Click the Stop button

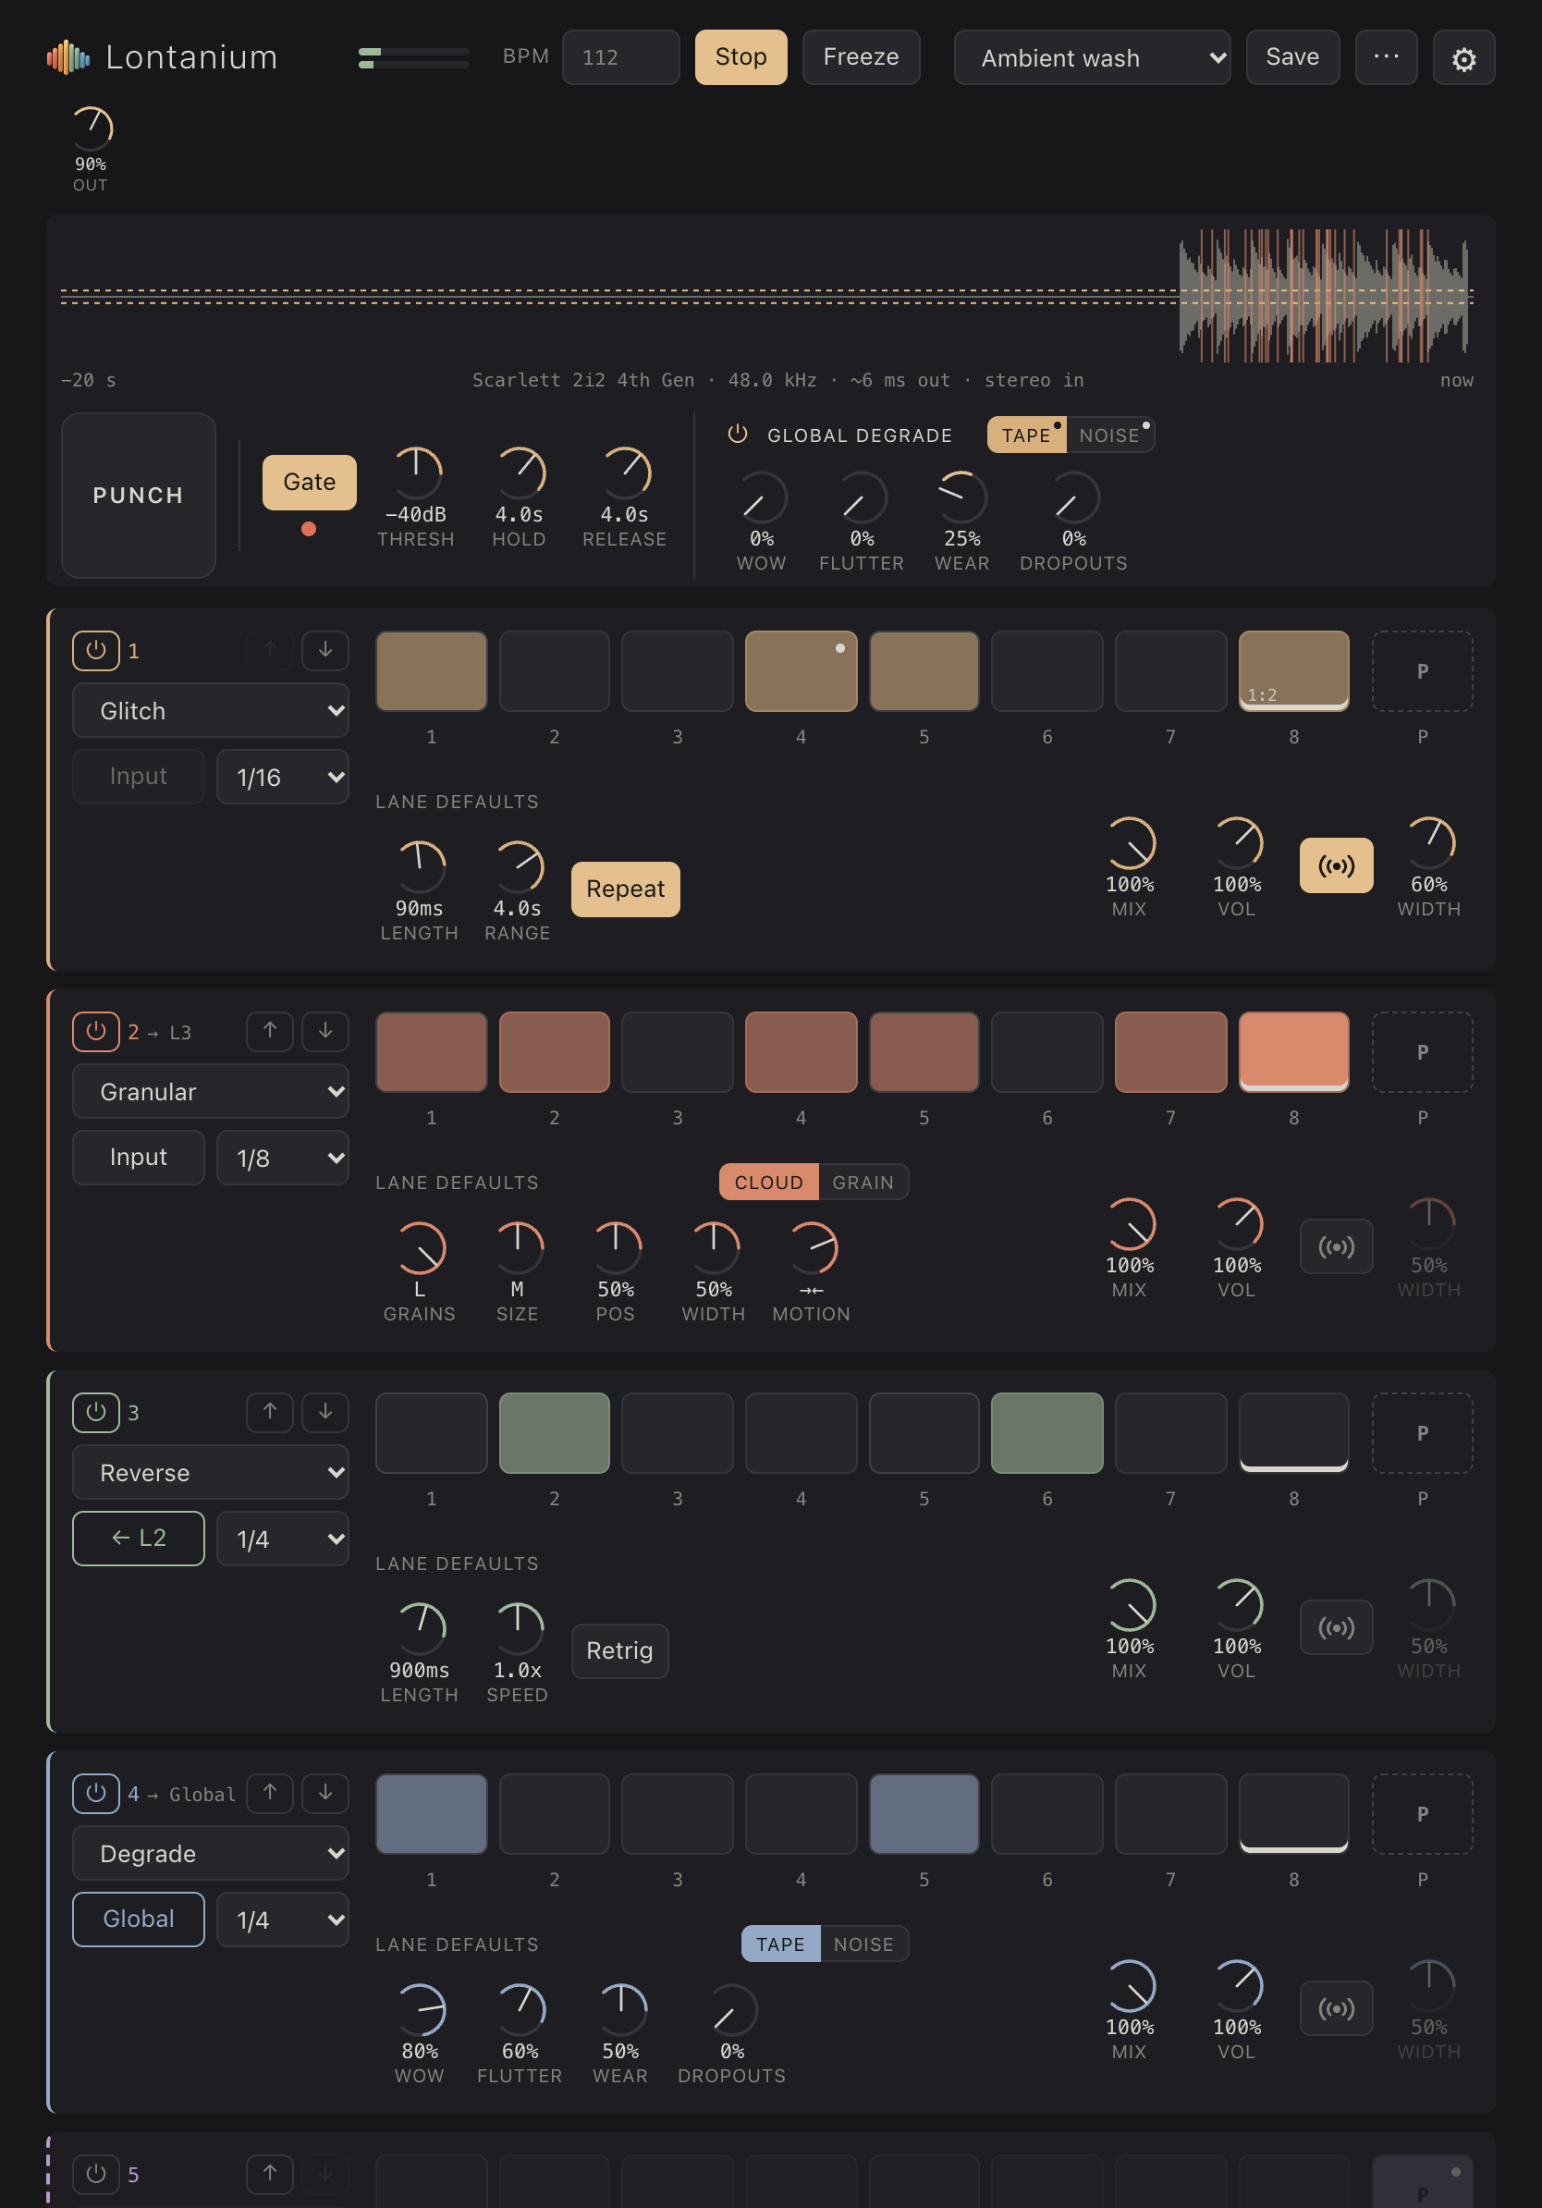[740, 57]
